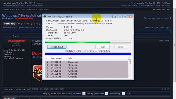This screenshot has width=176, height=99.
Task: Click the post icon beside Windo subject
Action: point(33,41)
